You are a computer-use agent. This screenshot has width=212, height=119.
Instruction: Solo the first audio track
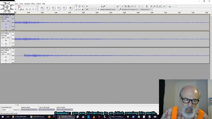(x=8, y=21)
